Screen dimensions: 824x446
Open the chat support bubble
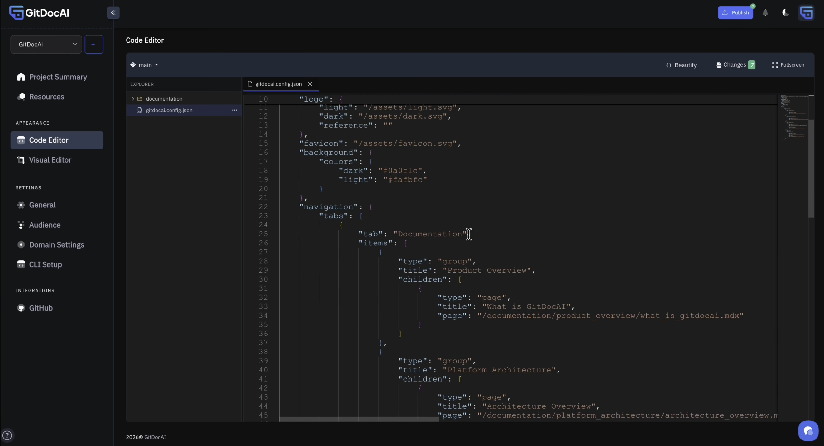point(808,431)
